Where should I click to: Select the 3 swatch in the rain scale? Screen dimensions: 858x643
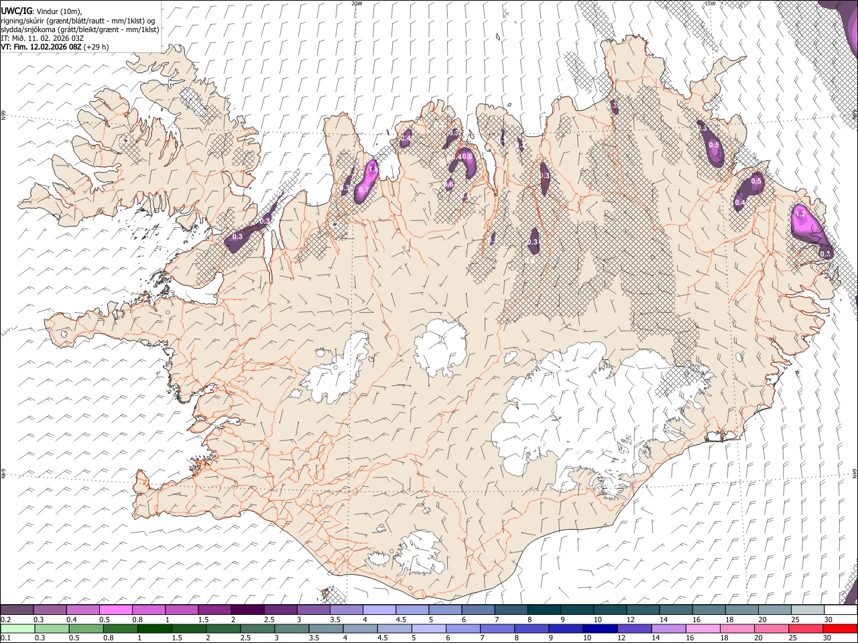(292, 628)
